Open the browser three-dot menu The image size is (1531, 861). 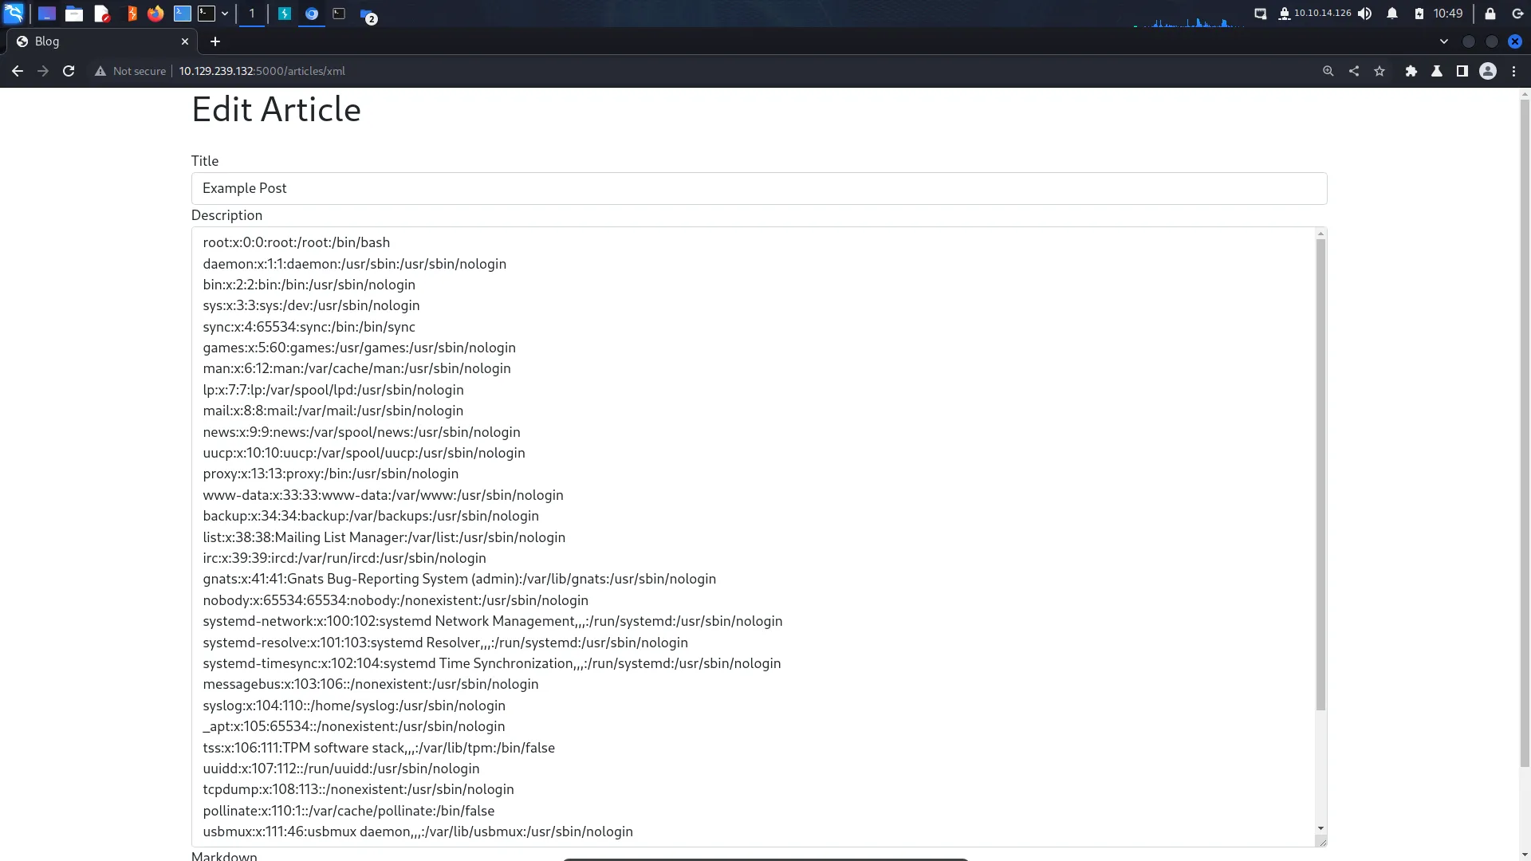pyautogui.click(x=1514, y=71)
